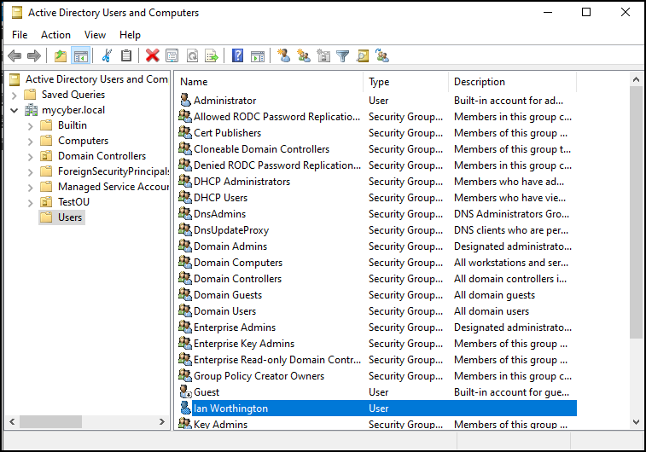Select the Domain Users group
Image resolution: width=646 pixels, height=452 pixels.
click(224, 311)
